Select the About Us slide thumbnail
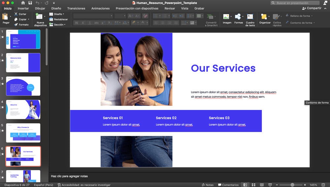Viewport: 330px width, 187px height. pos(23,109)
